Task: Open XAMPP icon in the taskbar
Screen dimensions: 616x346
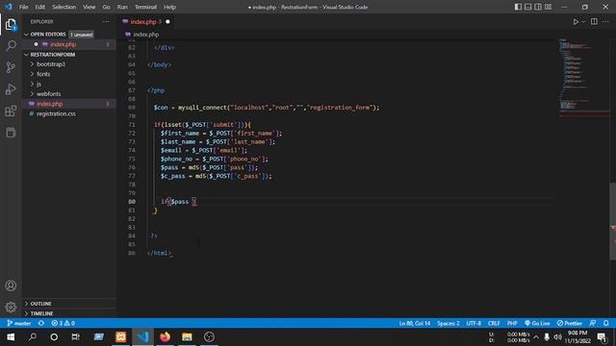Action: tap(121, 336)
